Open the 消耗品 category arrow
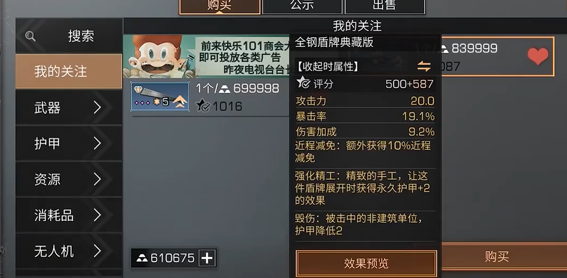Image resolution: width=567 pixels, height=278 pixels. [x=97, y=215]
